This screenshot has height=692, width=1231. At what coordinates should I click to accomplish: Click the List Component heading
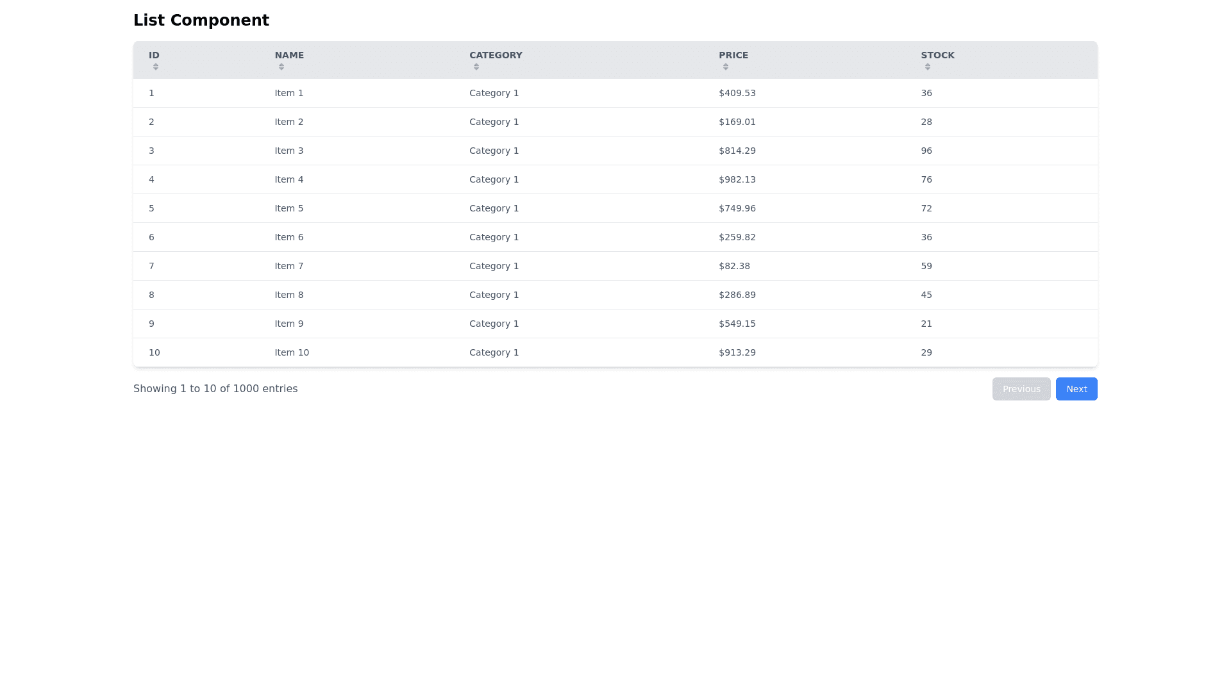(201, 21)
